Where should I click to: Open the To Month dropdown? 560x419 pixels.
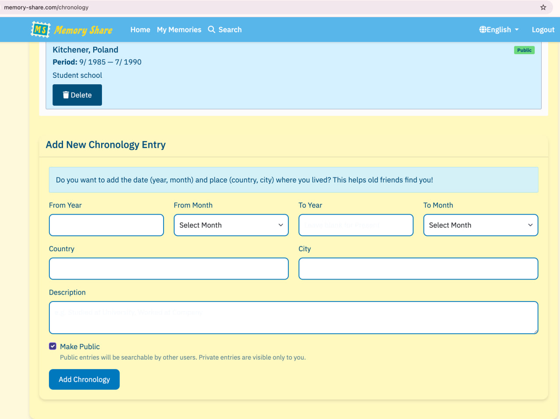coord(480,225)
